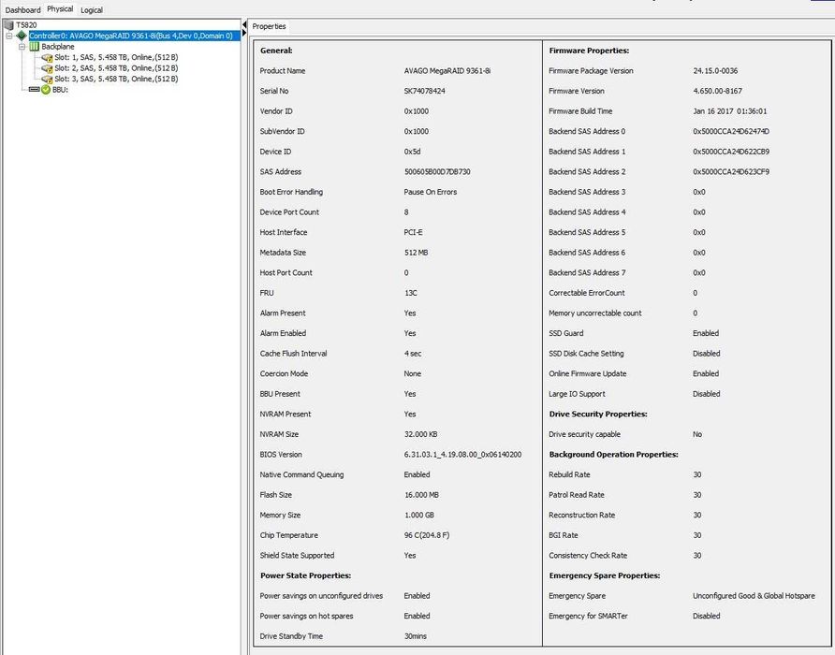This screenshot has width=835, height=655.
Task: Click the Boot Error Handling value Pause On Errors
Action: coord(431,192)
